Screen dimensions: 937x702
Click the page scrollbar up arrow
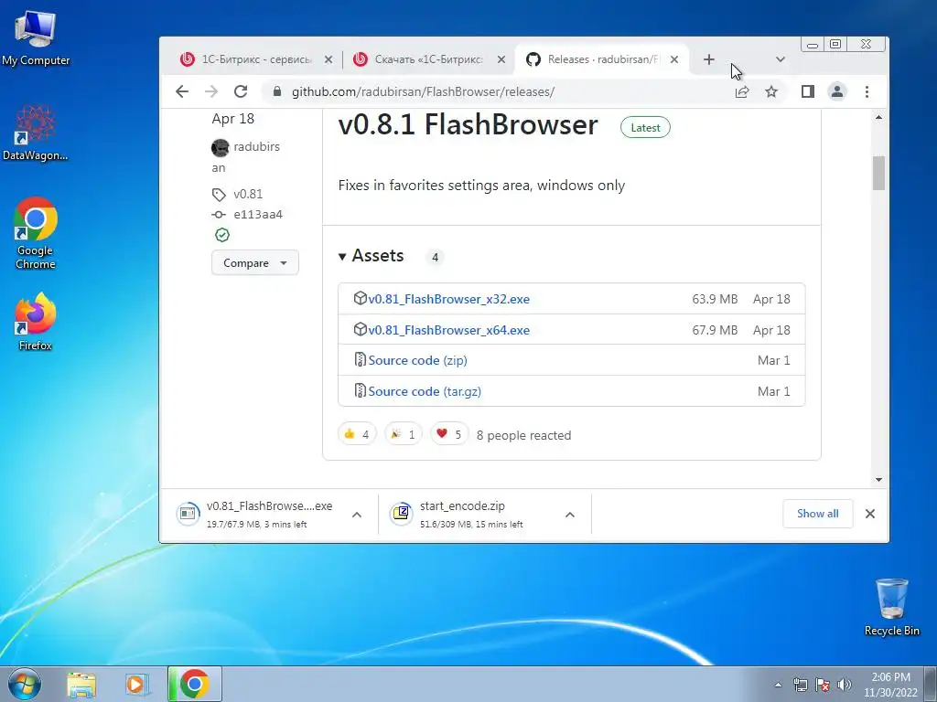click(x=878, y=118)
